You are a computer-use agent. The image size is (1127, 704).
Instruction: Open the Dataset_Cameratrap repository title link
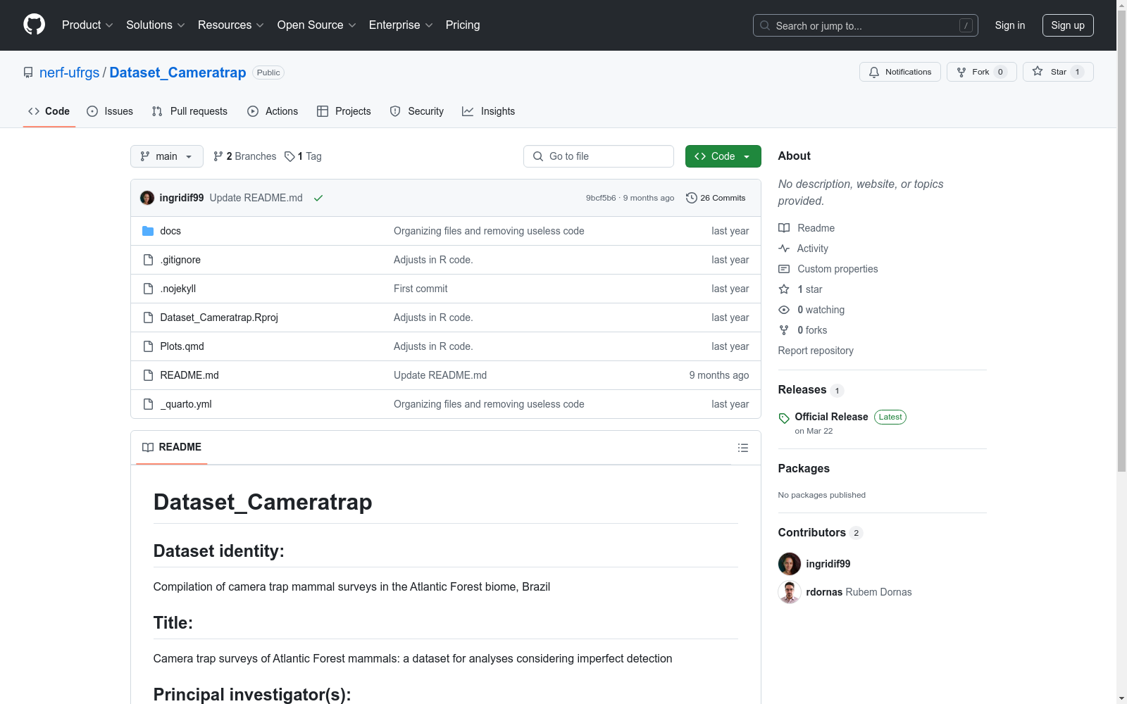tap(178, 73)
